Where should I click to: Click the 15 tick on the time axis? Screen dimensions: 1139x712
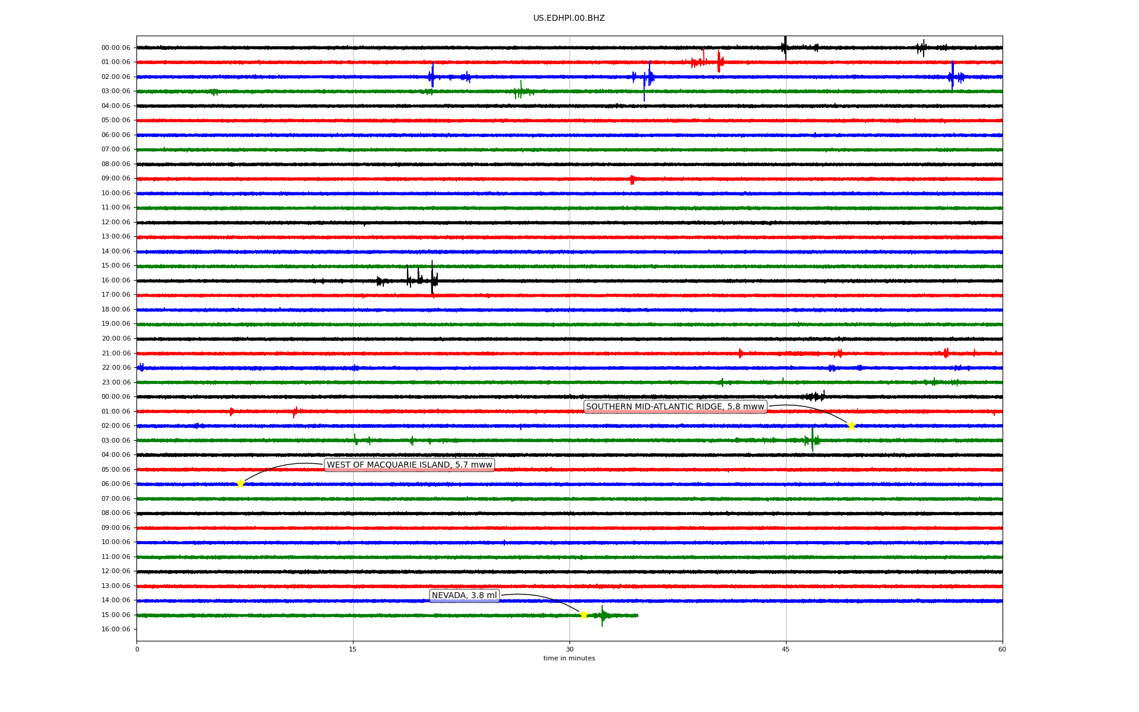click(x=353, y=649)
